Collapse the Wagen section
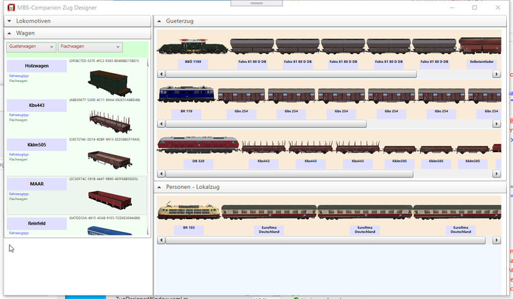 (x=10, y=33)
